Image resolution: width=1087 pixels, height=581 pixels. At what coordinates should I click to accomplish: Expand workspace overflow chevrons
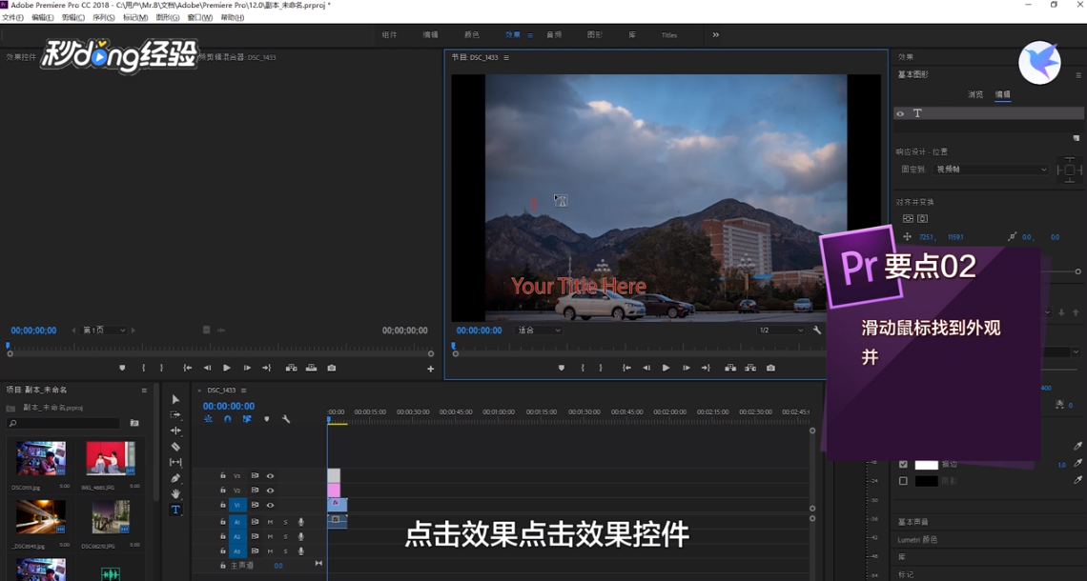click(715, 34)
